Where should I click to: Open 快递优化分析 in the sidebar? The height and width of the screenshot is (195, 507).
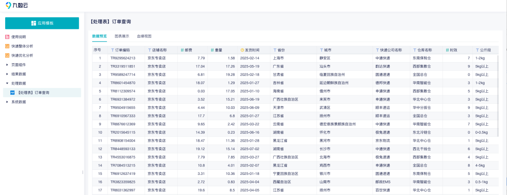tap(22, 56)
